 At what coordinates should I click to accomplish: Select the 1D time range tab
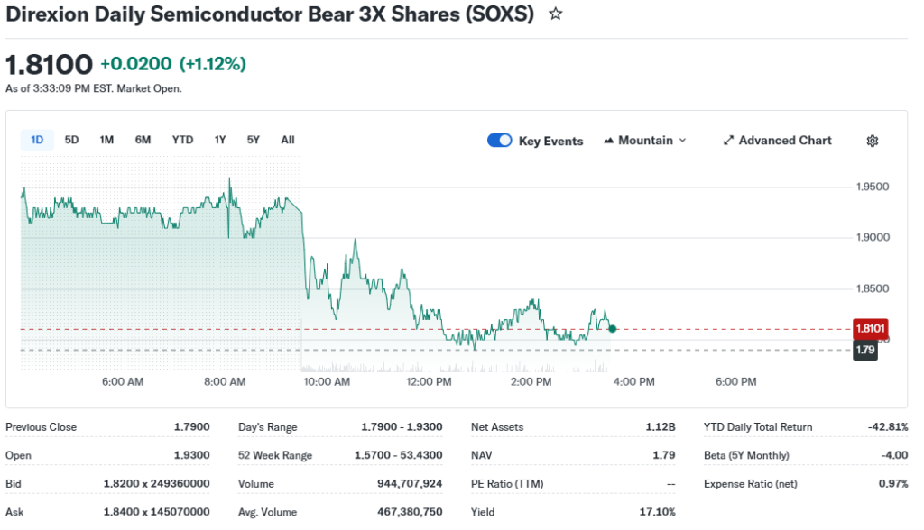pos(37,140)
